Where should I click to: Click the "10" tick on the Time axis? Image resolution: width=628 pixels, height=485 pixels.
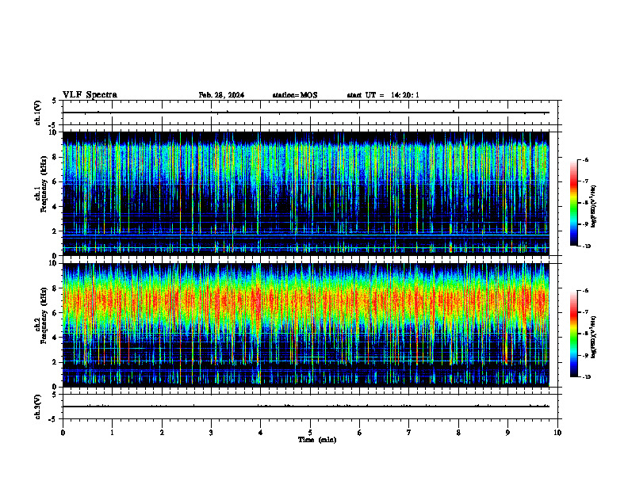(557, 433)
